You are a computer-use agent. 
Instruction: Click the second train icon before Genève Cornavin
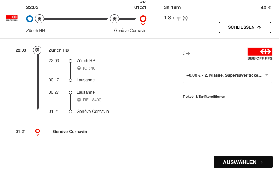click(x=114, y=19)
